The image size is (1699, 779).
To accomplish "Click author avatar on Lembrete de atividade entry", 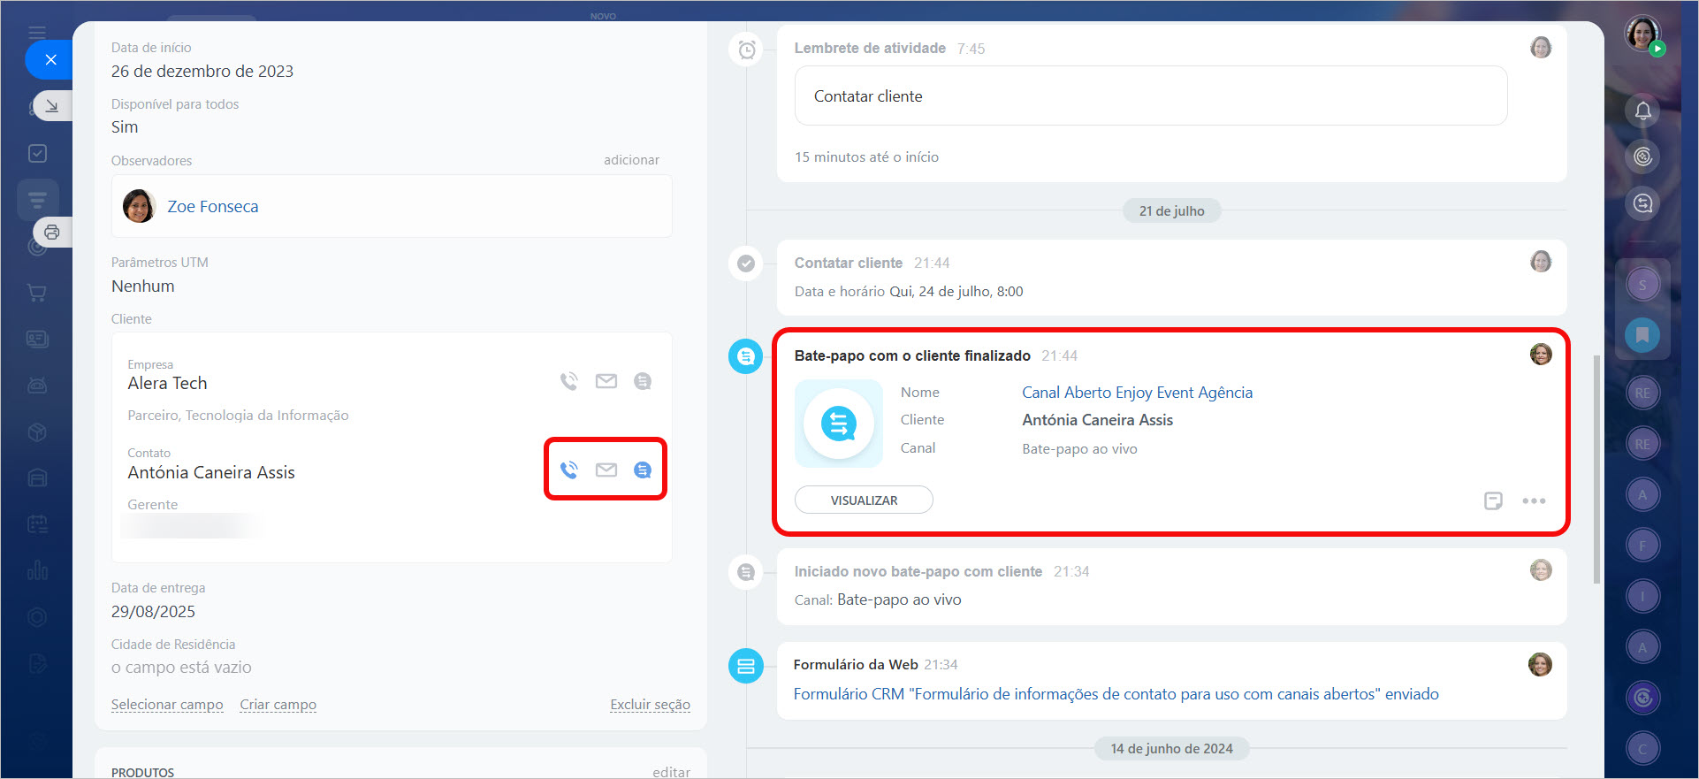I will (1541, 48).
